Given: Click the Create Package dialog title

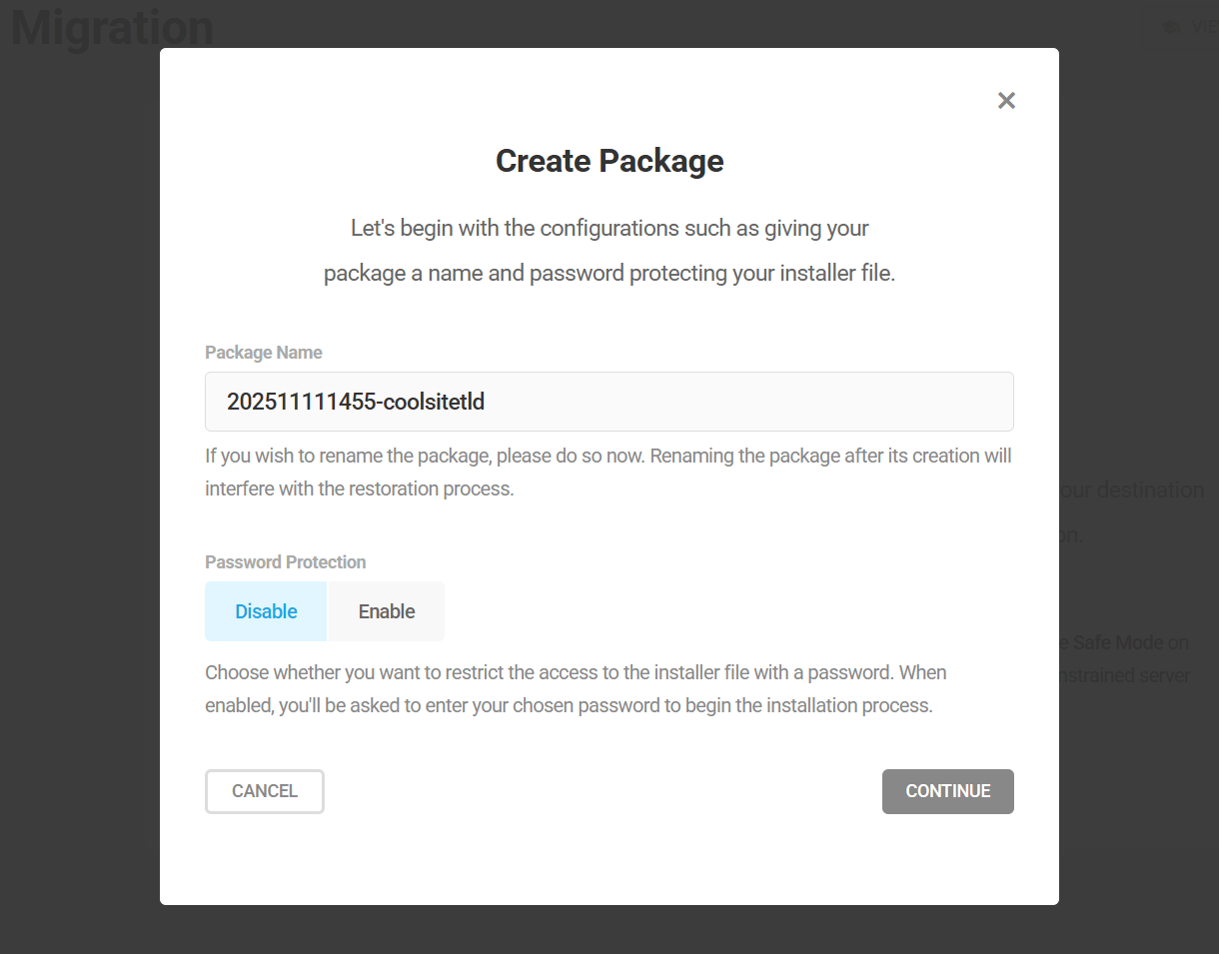Looking at the screenshot, I should point(609,160).
